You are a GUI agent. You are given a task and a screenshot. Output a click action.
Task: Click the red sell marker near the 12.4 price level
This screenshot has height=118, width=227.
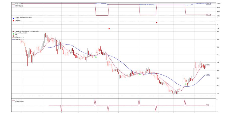tap(157, 74)
